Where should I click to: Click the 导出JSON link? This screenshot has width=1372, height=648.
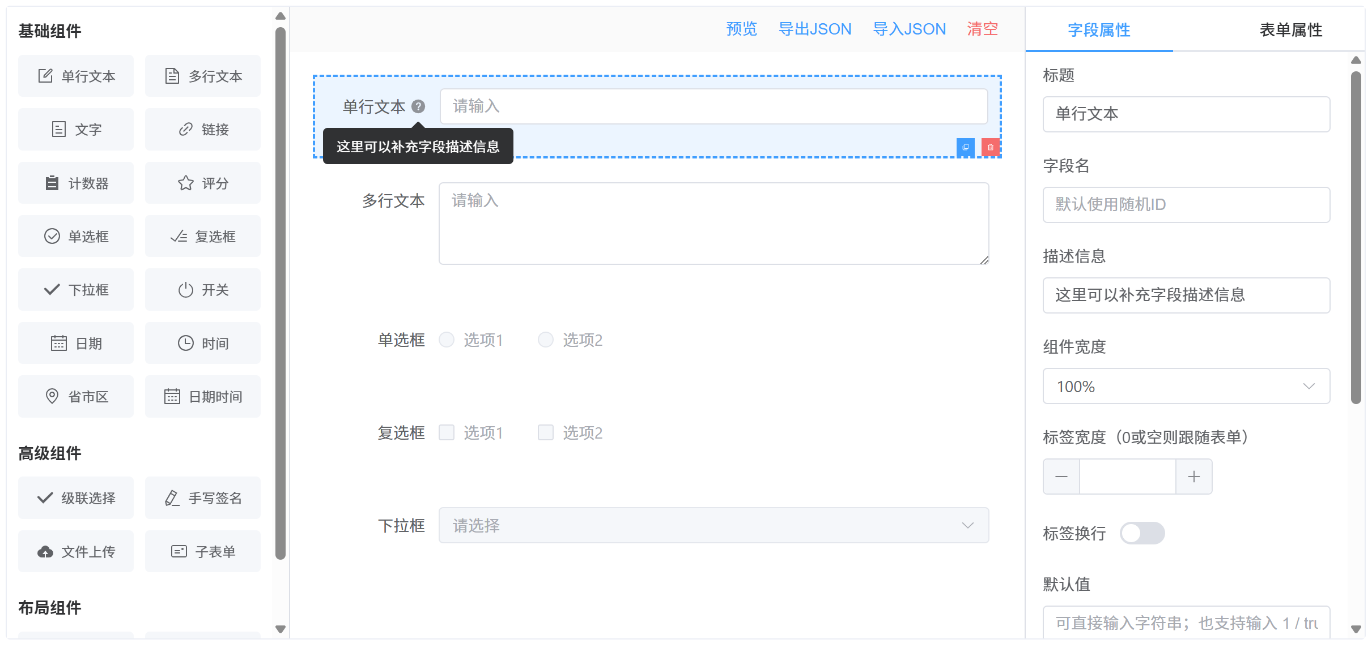pyautogui.click(x=814, y=29)
